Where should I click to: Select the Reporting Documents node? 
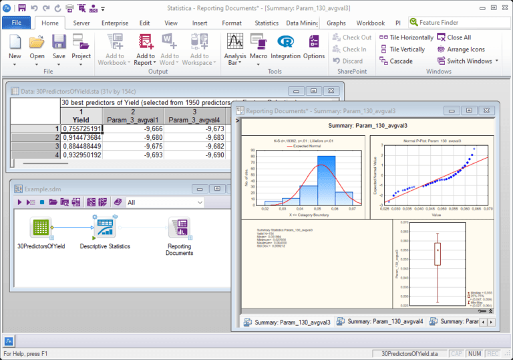(179, 227)
